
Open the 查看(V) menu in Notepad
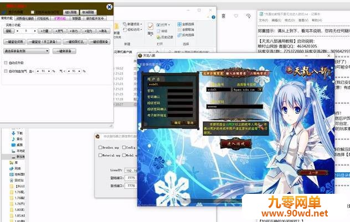(303, 20)
